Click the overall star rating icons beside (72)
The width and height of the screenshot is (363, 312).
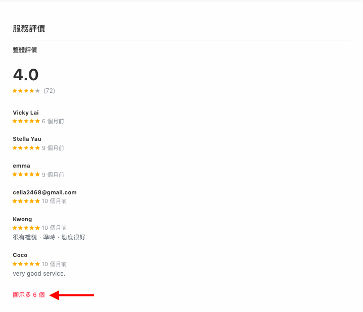pos(26,90)
